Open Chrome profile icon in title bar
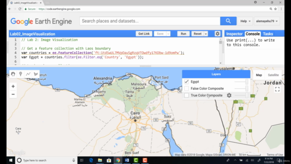291x164 pixels. (x=256, y=2)
